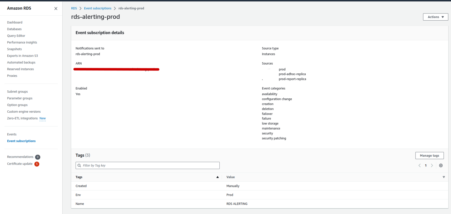Open Automated backups in sidebar
The height and width of the screenshot is (214, 451).
(21, 63)
